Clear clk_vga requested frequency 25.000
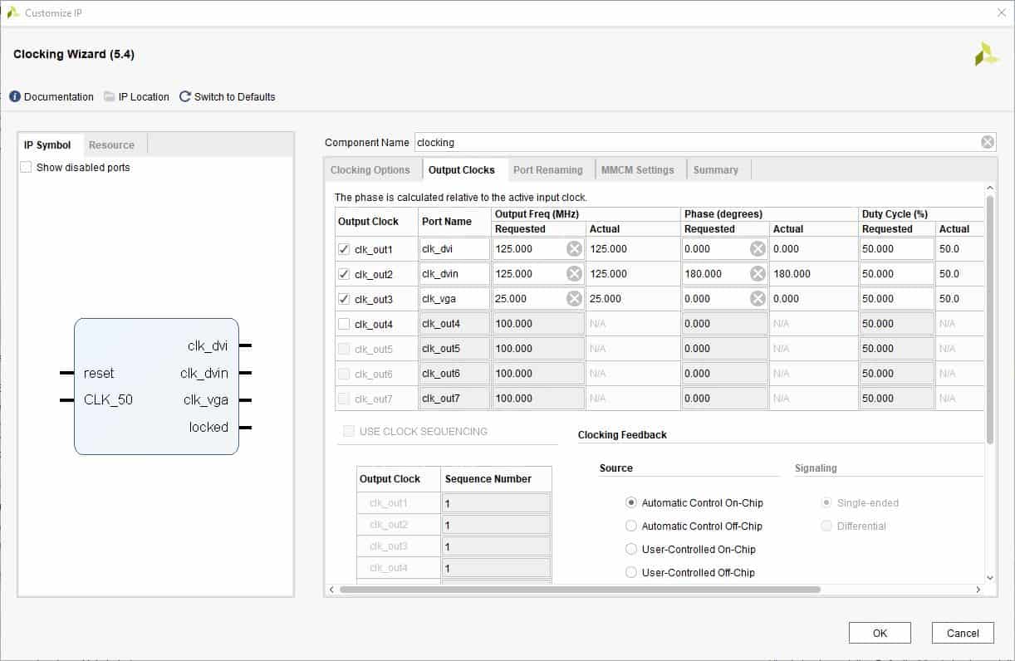This screenshot has width=1015, height=661. 574,299
